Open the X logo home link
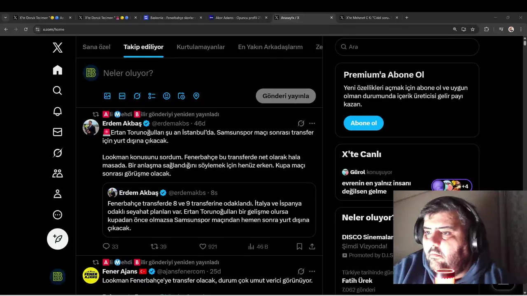The height and width of the screenshot is (296, 527). (58, 48)
